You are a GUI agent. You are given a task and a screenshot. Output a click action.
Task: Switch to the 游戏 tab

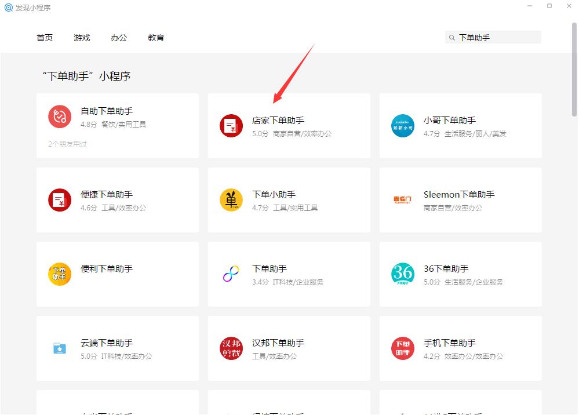[x=82, y=38]
